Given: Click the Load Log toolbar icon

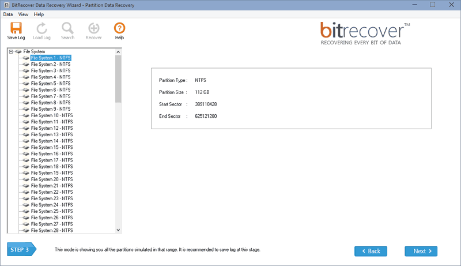Looking at the screenshot, I should (x=41, y=28).
